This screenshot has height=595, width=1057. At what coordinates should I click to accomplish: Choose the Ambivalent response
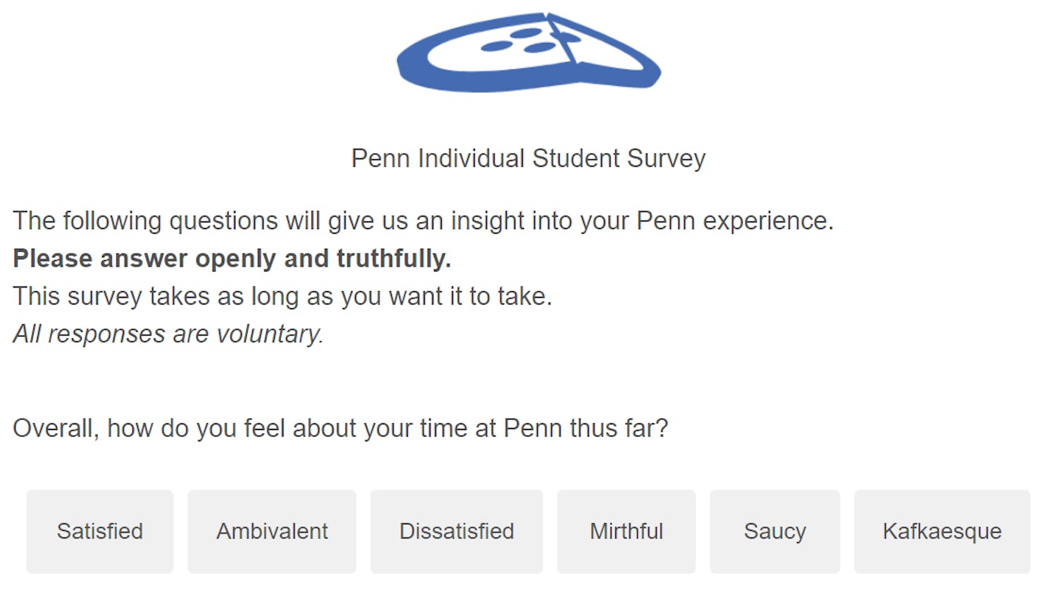pos(272,532)
